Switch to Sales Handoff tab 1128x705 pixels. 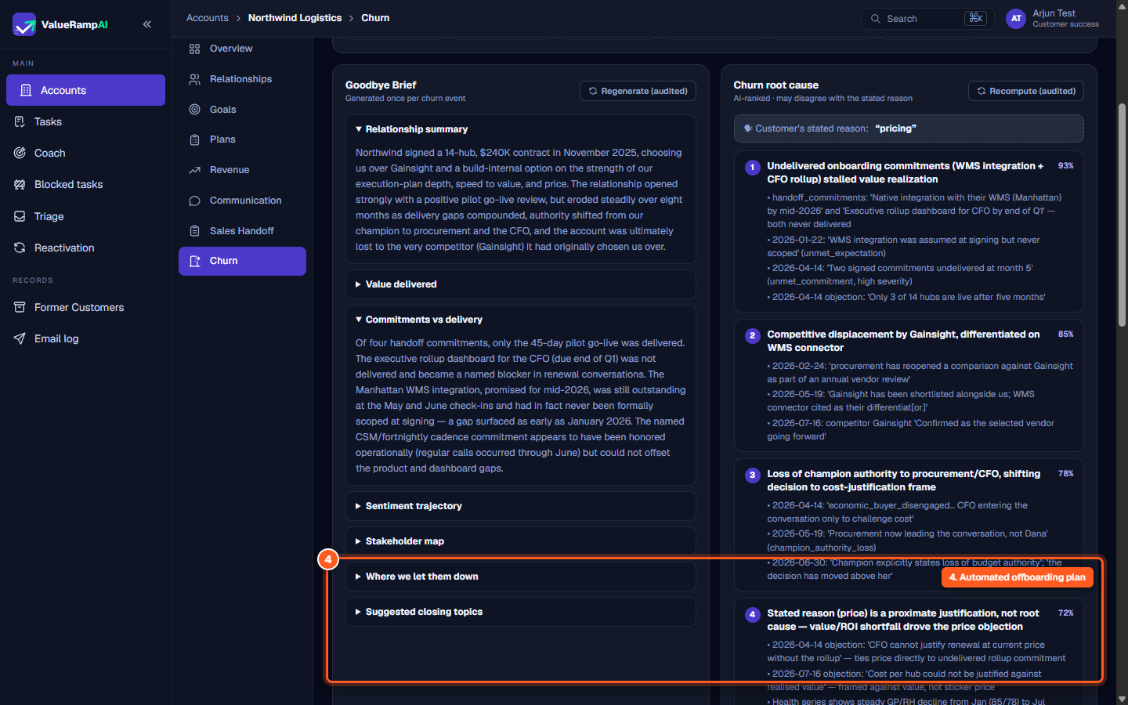(242, 231)
